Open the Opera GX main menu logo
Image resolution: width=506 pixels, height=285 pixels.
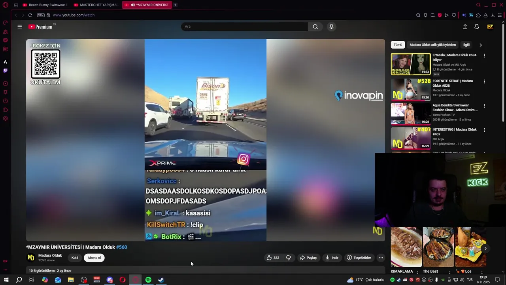[x=5, y=5]
